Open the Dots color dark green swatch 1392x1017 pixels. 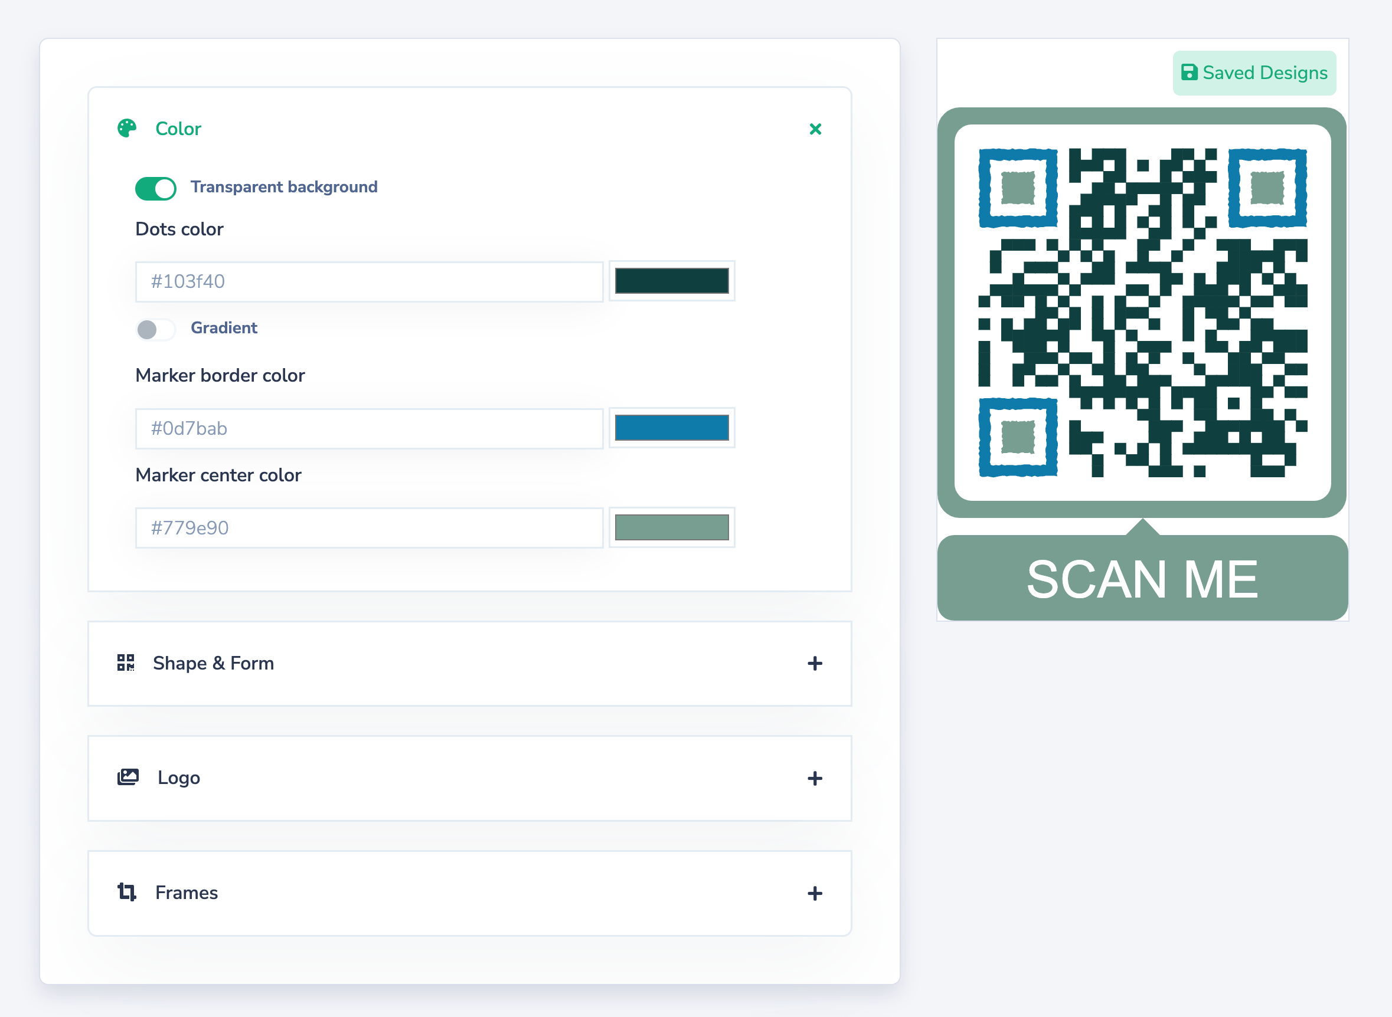pyautogui.click(x=671, y=281)
